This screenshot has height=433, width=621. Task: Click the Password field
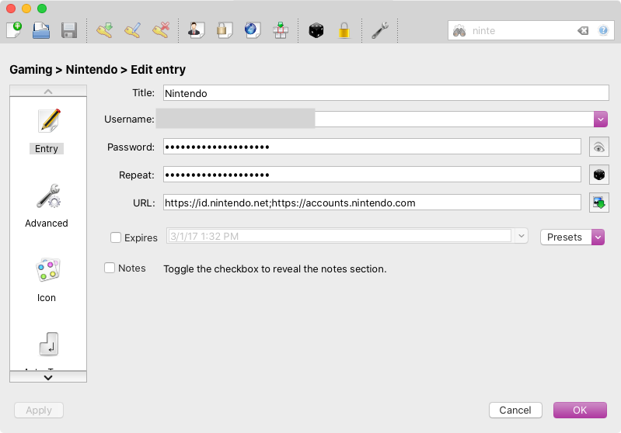coord(372,147)
